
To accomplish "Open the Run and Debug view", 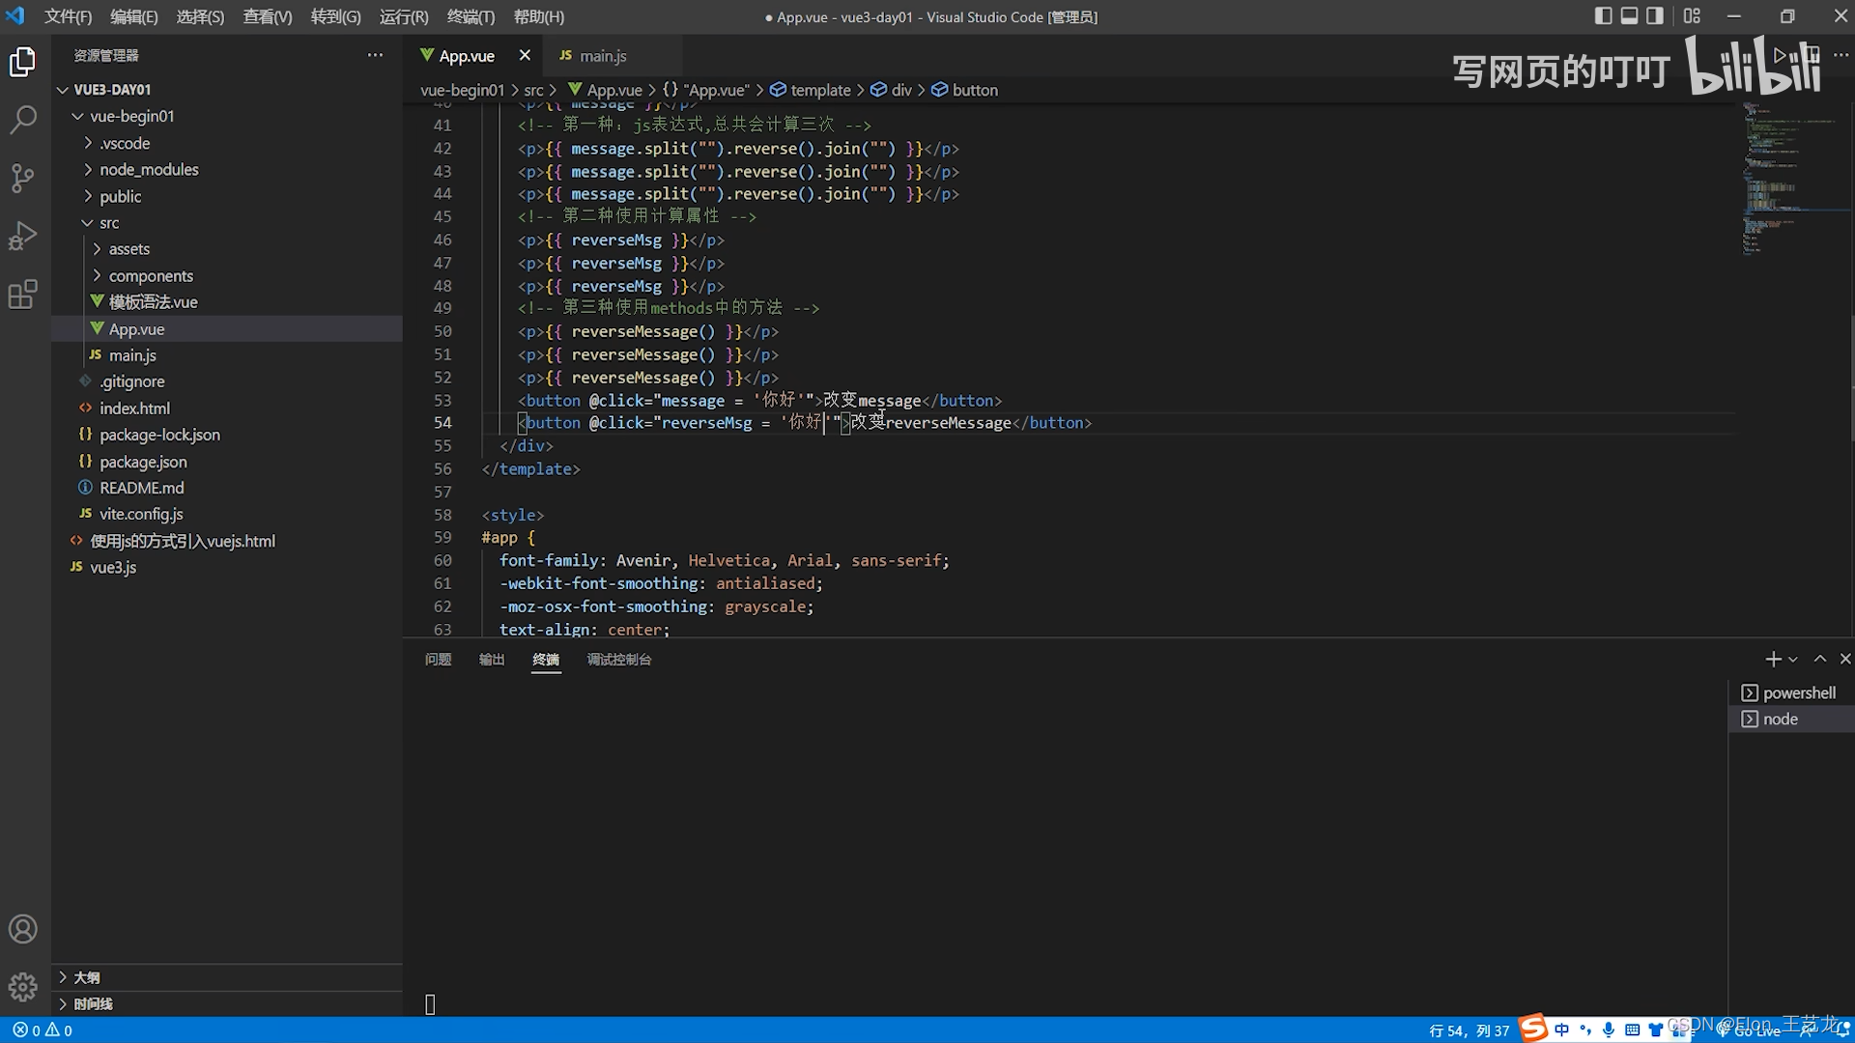I will pyautogui.click(x=22, y=236).
